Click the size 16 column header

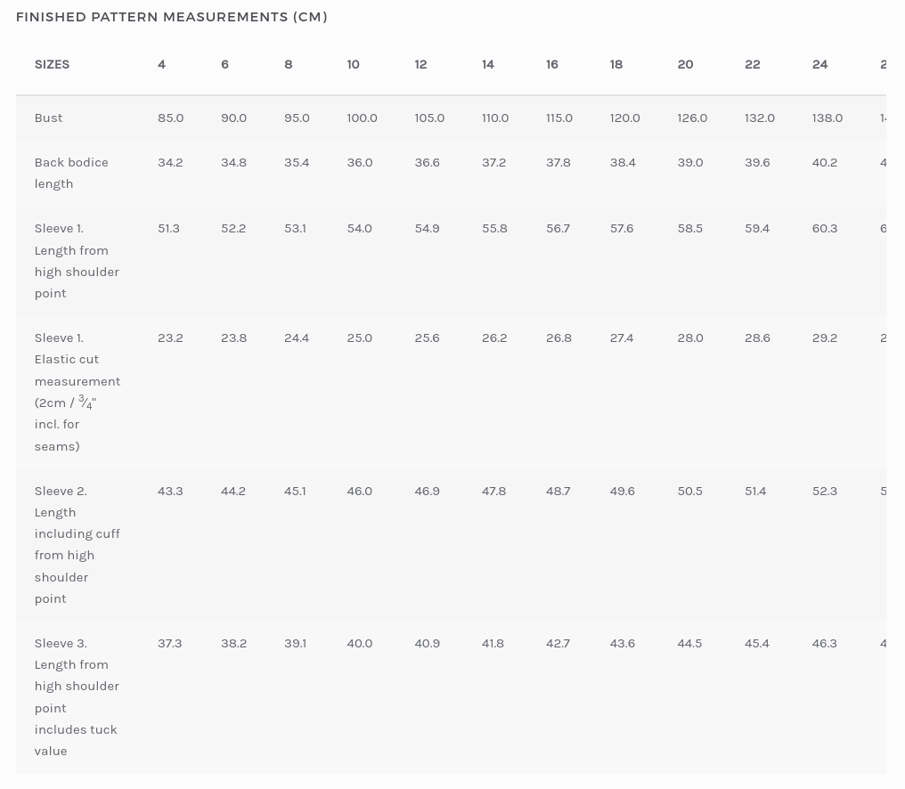pyautogui.click(x=552, y=64)
